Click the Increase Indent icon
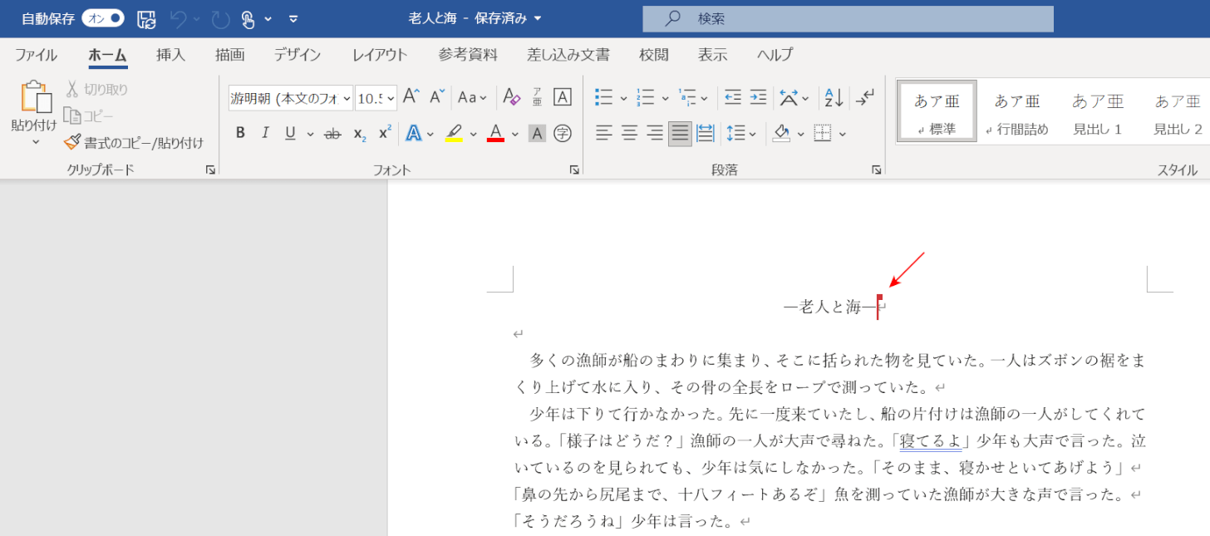 click(x=758, y=97)
